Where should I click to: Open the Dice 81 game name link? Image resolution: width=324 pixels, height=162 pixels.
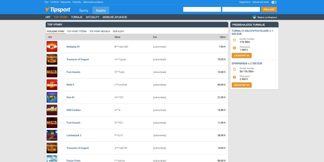pyautogui.click(x=70, y=98)
